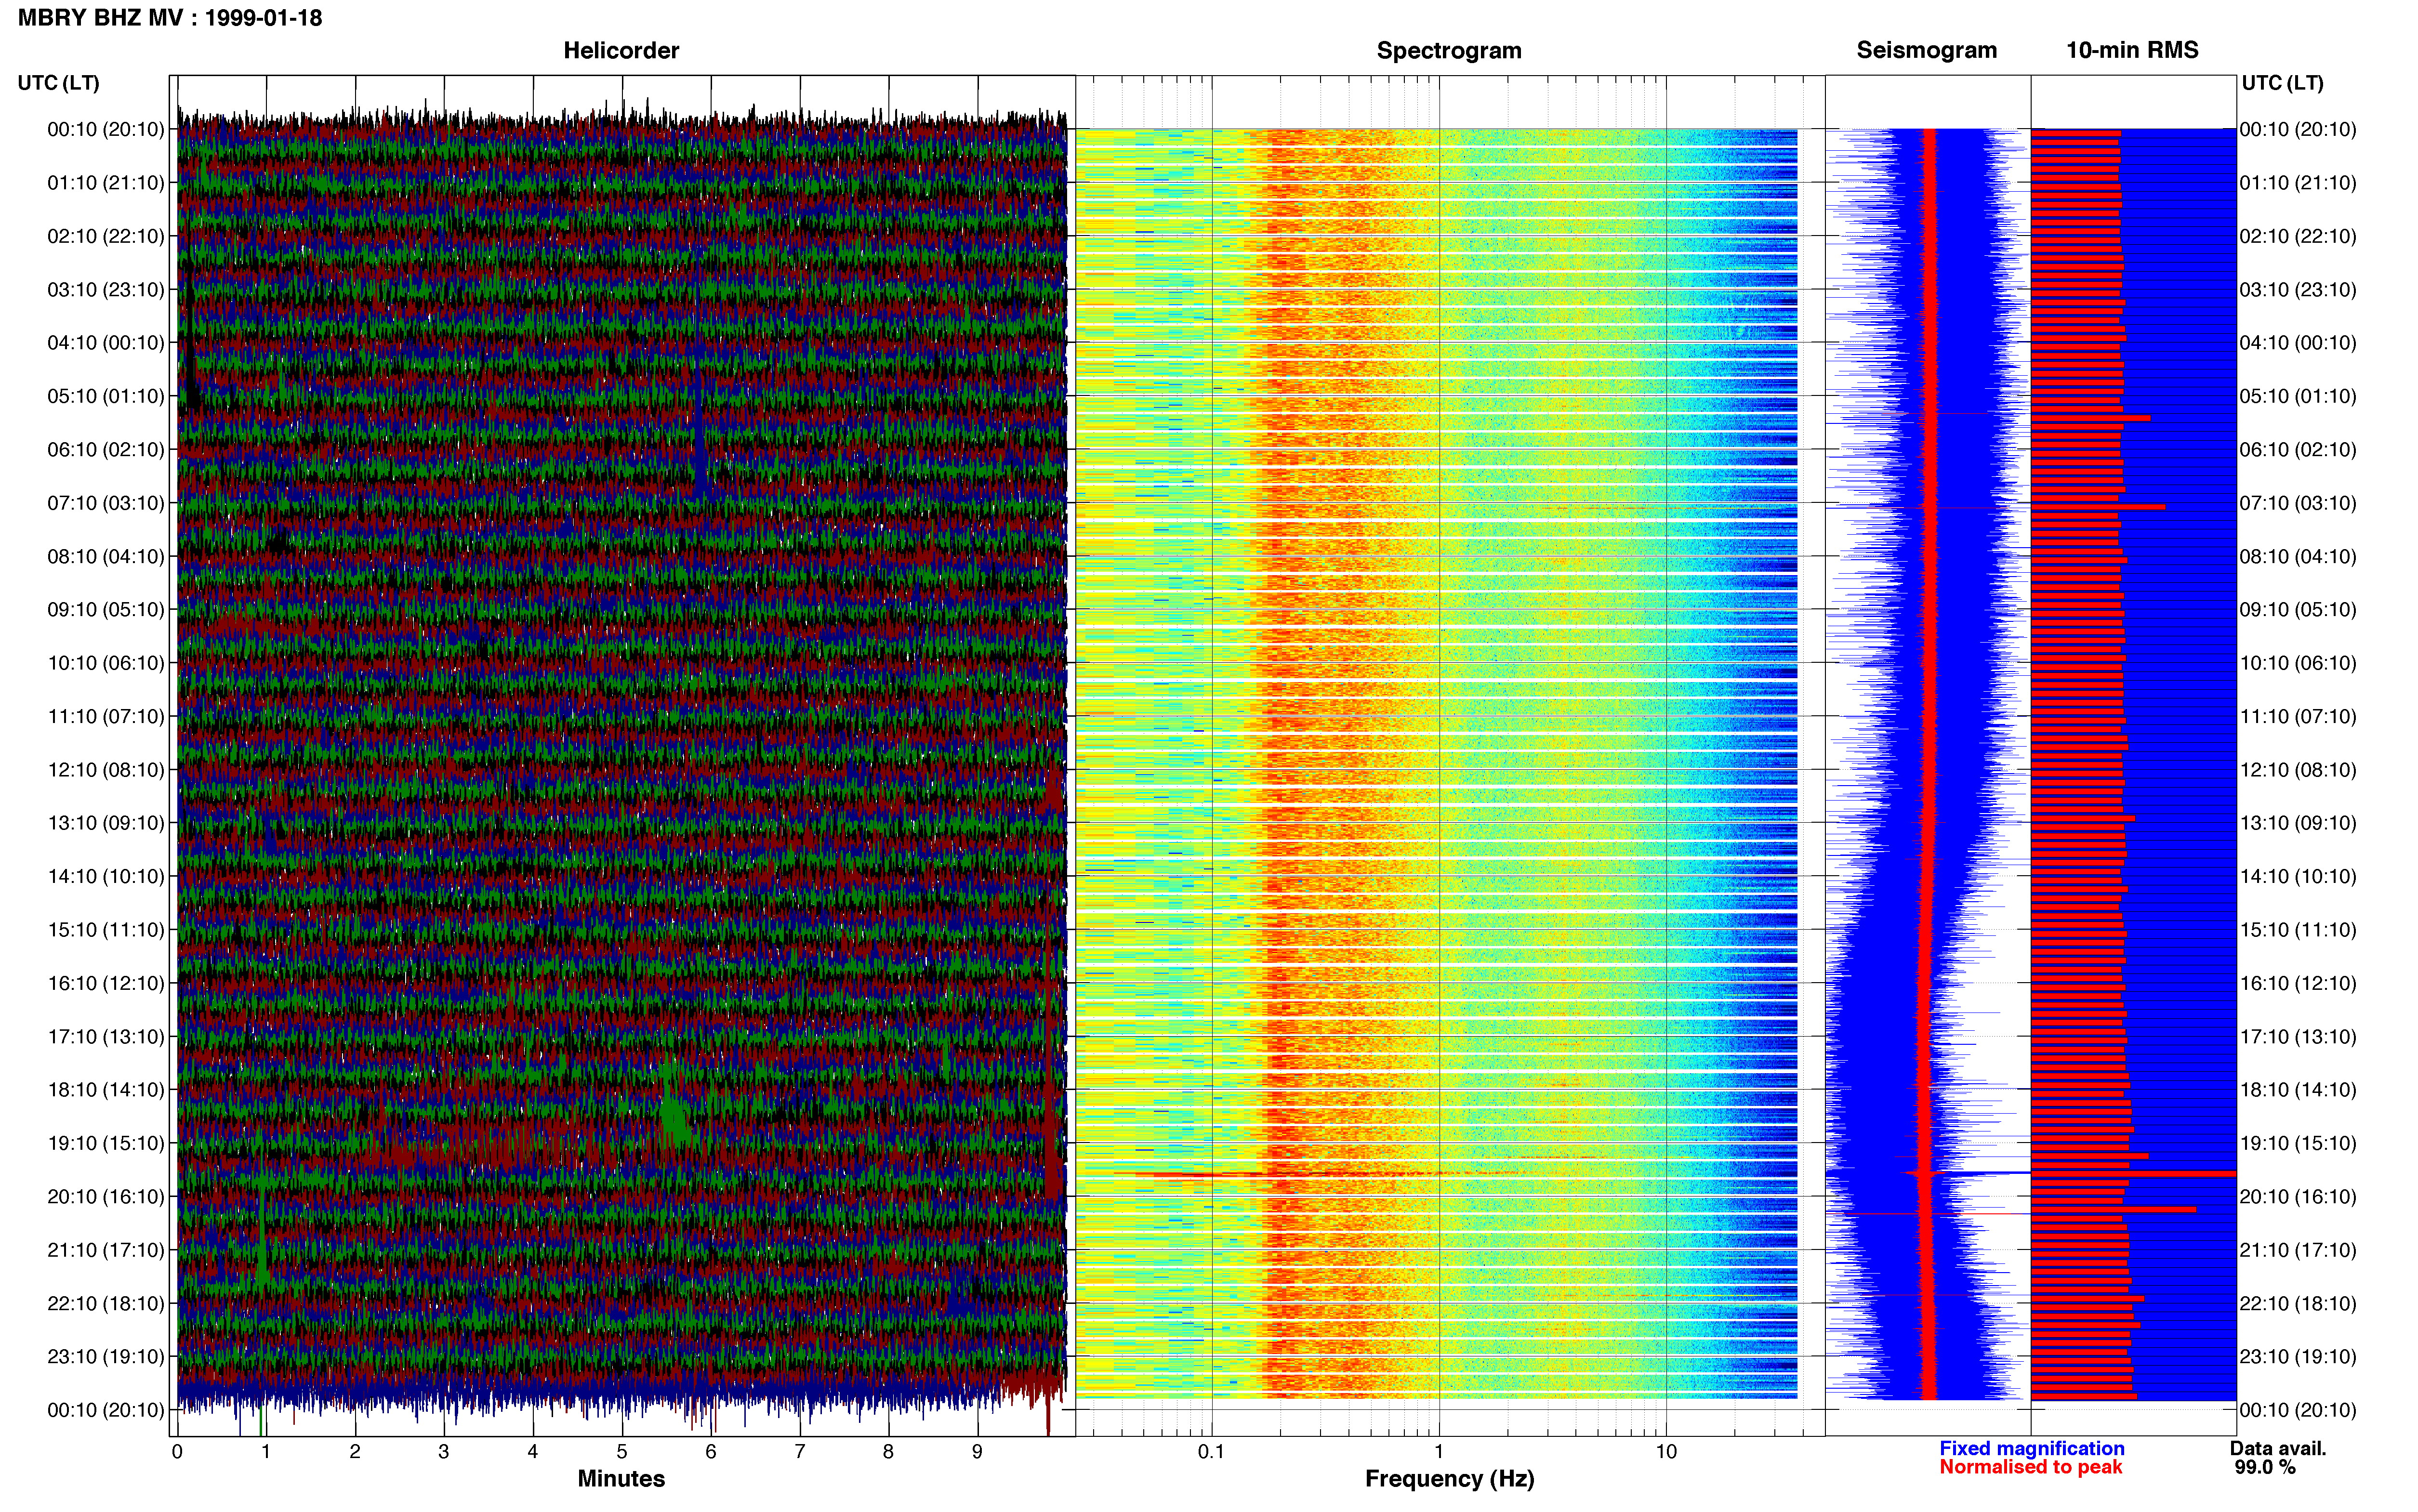Click 'UTC (LT)' label beside the RMS panel
This screenshot has width=2418, height=1512.
pos(2282,83)
